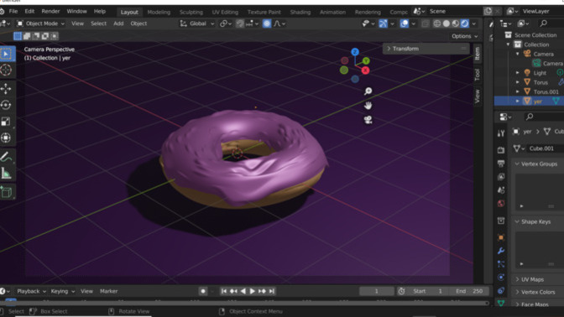Image resolution: width=564 pixels, height=317 pixels.
Task: Toggle X-ray mode button
Action: pyautogui.click(x=426, y=23)
